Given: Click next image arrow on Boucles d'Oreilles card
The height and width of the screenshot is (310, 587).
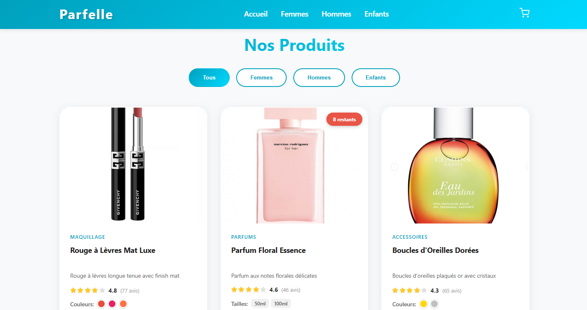Looking at the screenshot, I should [528, 167].
